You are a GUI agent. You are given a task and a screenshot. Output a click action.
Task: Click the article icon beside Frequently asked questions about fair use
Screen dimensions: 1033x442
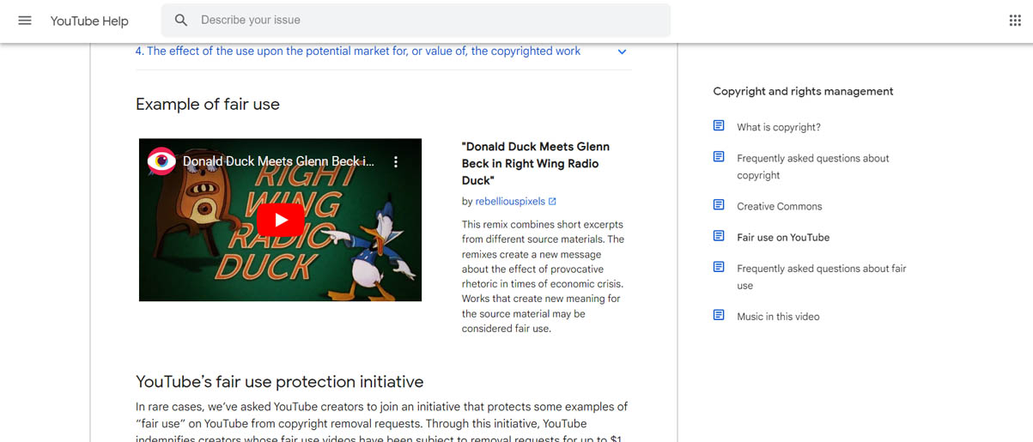point(719,267)
